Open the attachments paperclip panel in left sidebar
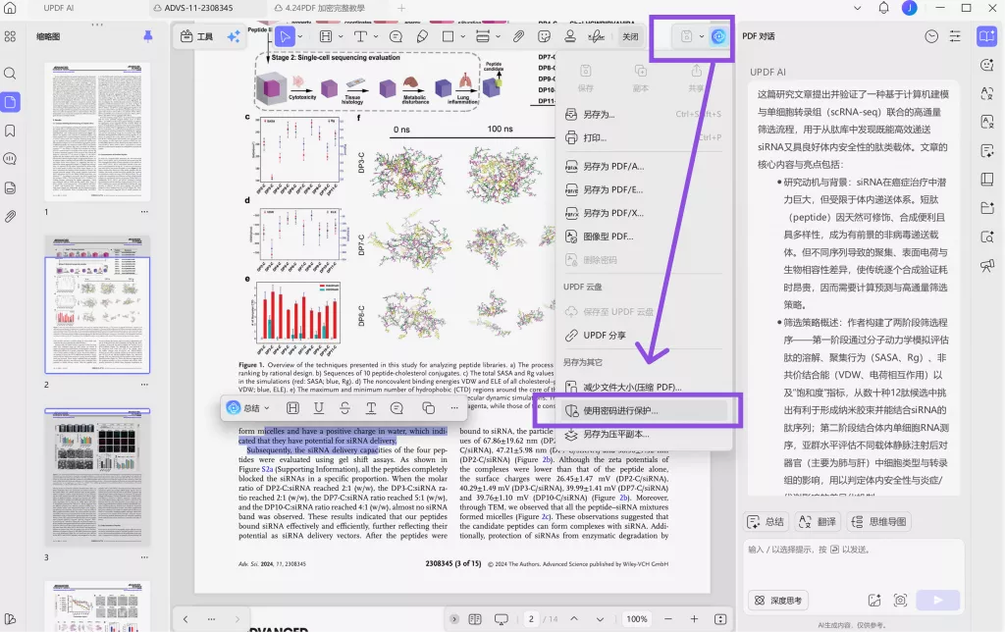This screenshot has height=632, width=1005. (10, 217)
